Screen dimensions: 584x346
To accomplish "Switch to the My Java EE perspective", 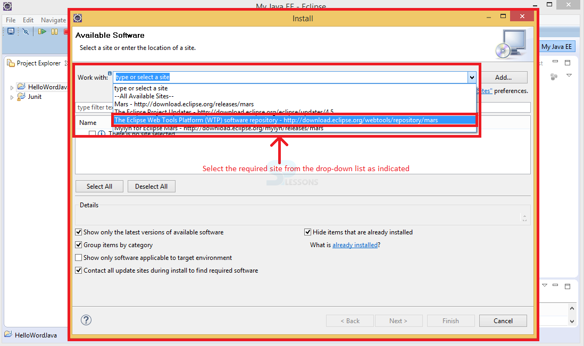I will click(556, 47).
